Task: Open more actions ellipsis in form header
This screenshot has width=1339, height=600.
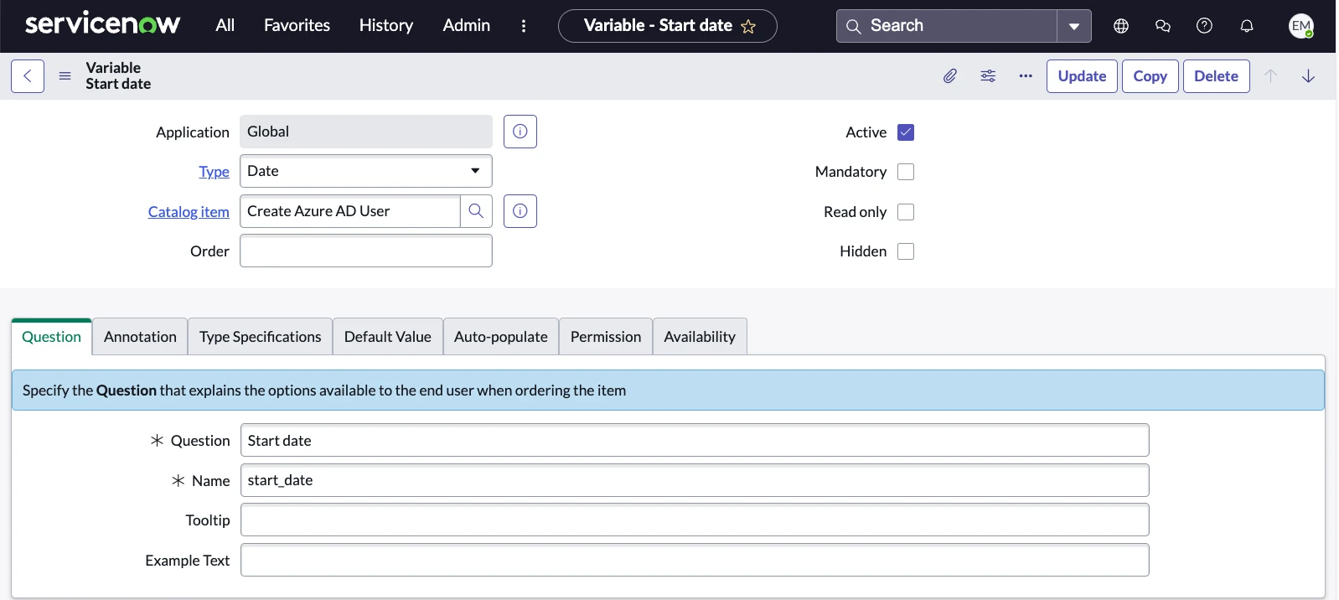Action: [x=1026, y=76]
